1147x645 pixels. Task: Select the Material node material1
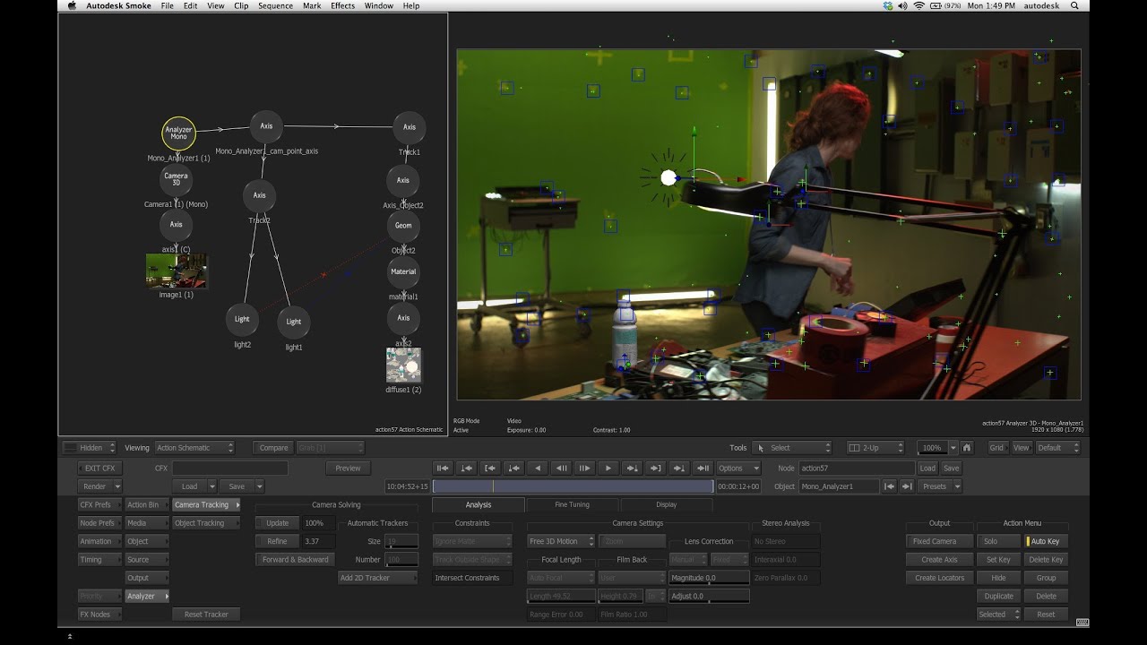pos(403,271)
